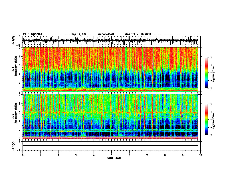Click time axis tick label "2" at the bottom

click(x=58, y=155)
